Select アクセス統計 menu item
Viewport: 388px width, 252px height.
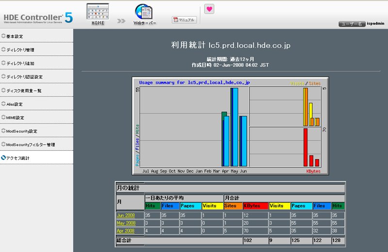click(x=37, y=158)
